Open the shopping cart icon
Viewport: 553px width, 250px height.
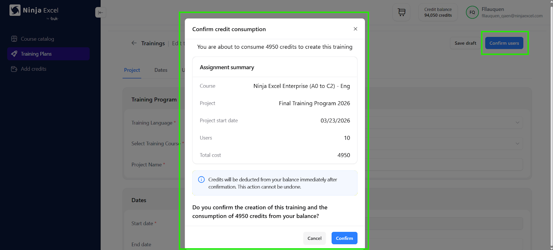coord(401,12)
